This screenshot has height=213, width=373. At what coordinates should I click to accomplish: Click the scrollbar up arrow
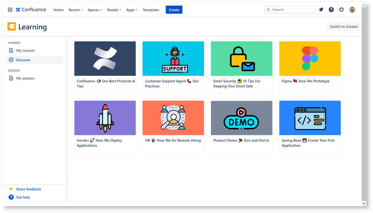tap(364, 5)
